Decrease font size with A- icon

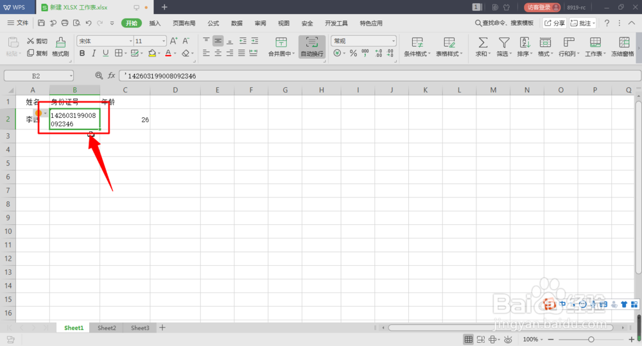(x=186, y=41)
